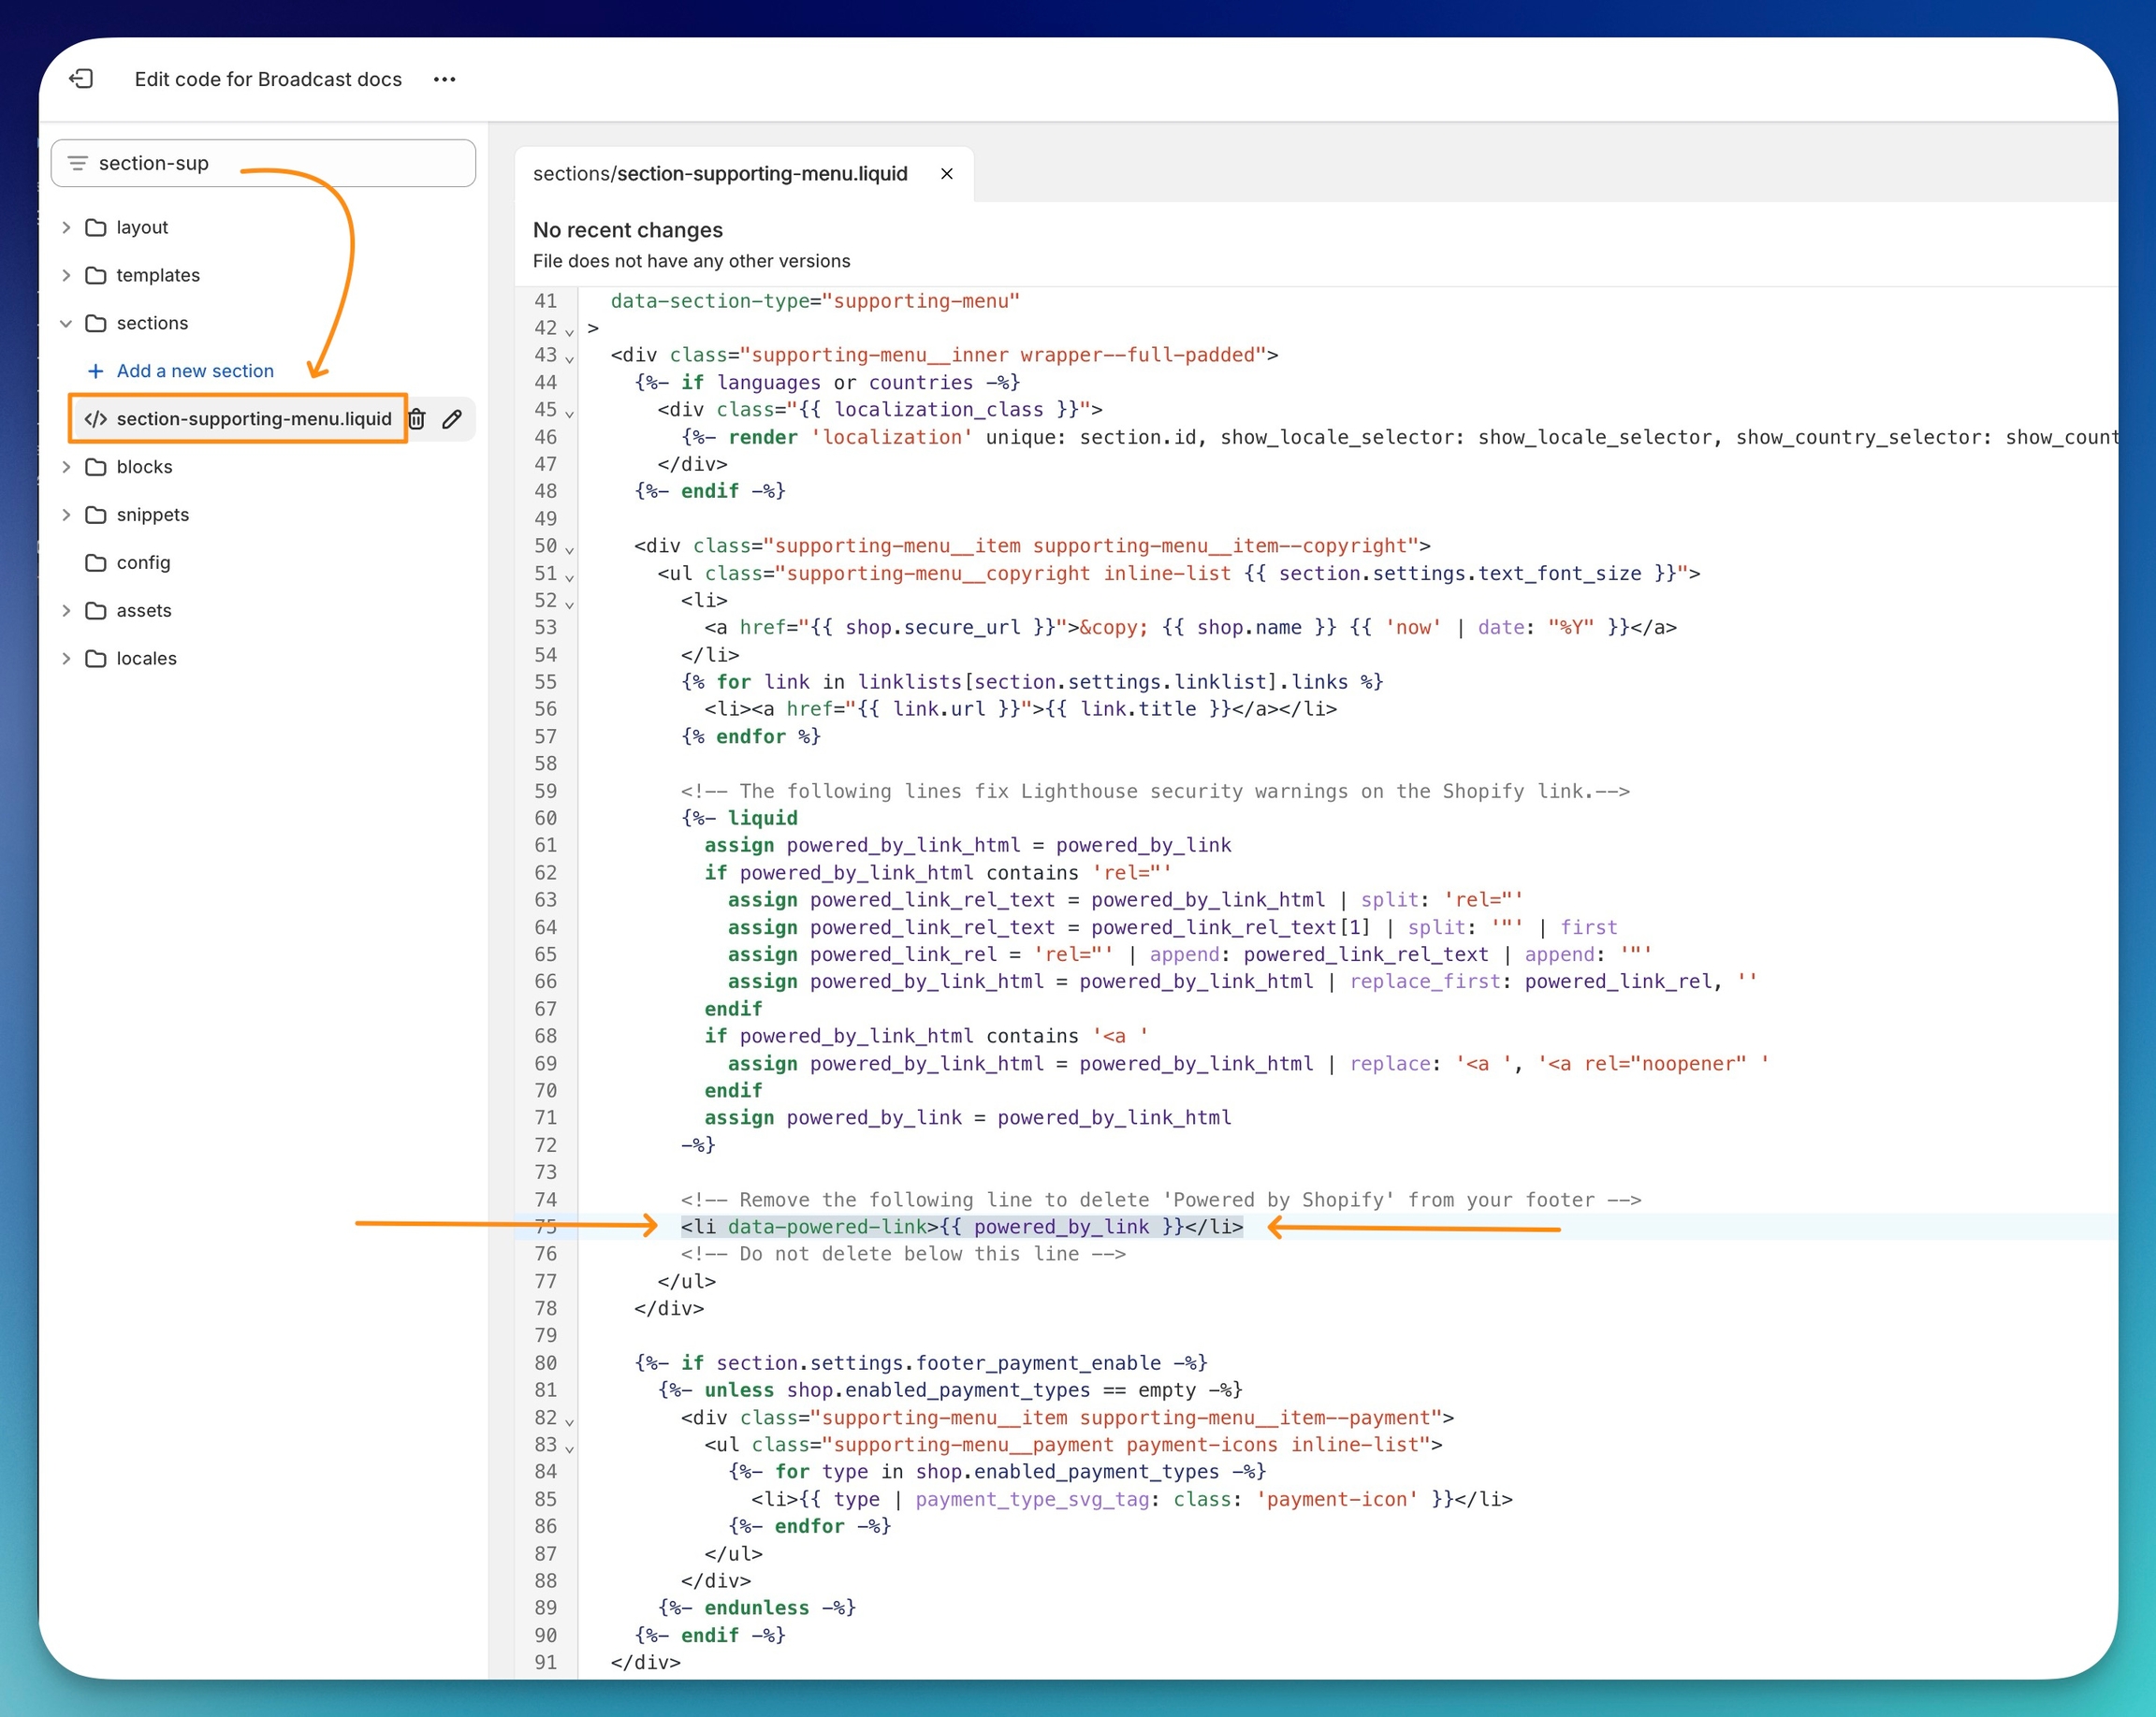Viewport: 2156px width, 1717px height.
Task: Fold code block at line 50
Action: (569, 549)
